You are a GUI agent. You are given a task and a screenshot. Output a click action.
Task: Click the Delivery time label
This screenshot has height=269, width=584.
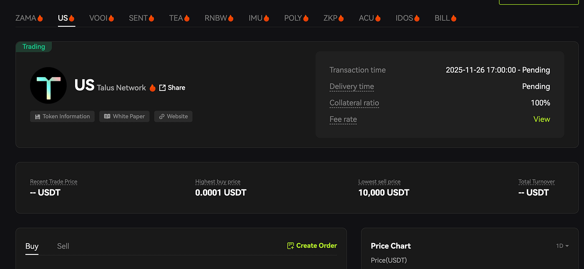(x=352, y=87)
